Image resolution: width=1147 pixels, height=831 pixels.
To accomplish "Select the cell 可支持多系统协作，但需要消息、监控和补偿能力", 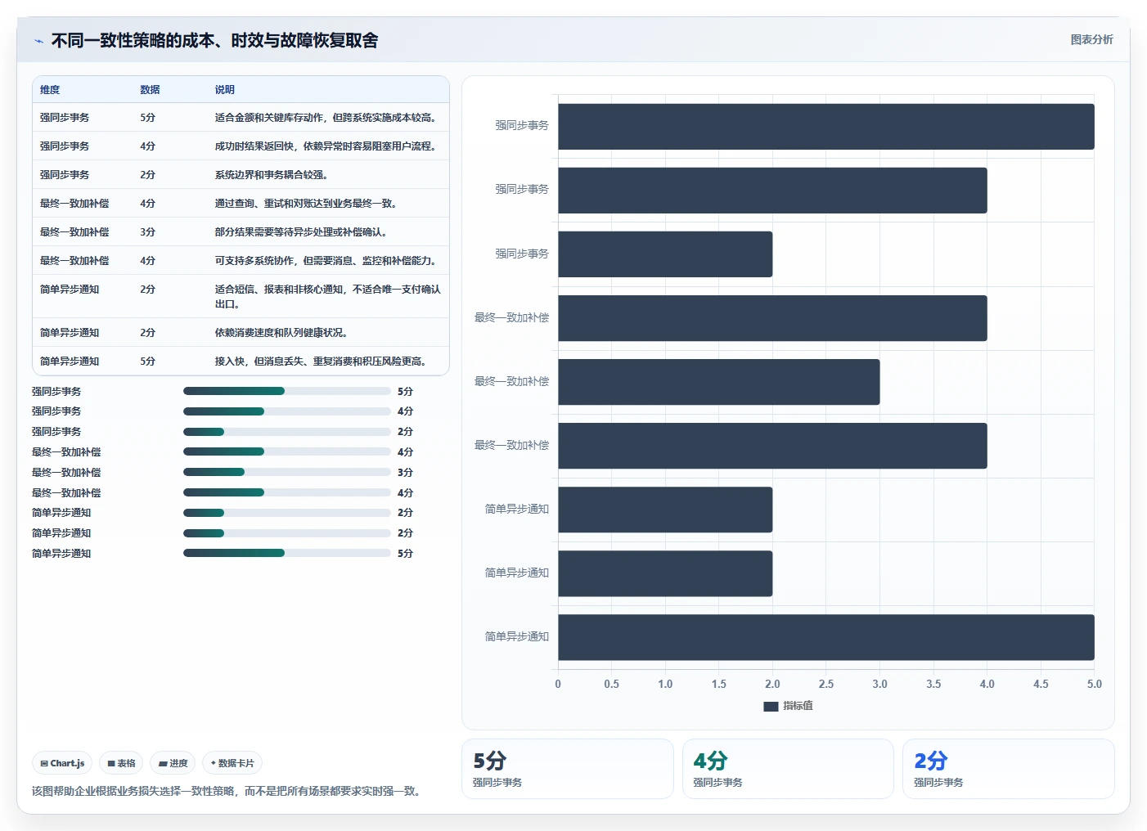I will pyautogui.click(x=327, y=261).
